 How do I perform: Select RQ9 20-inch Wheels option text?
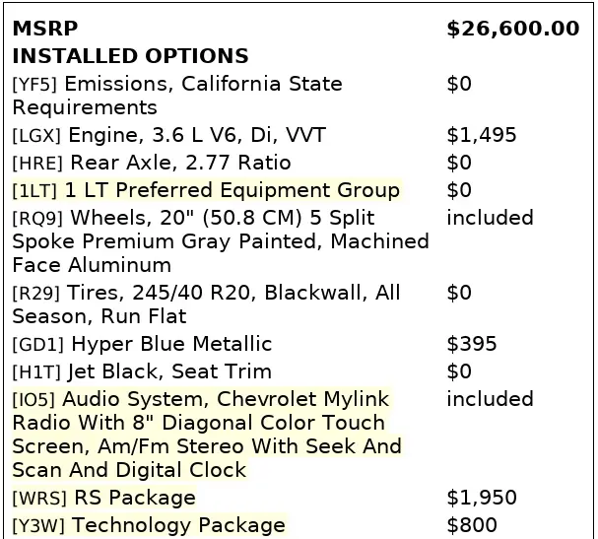(221, 240)
